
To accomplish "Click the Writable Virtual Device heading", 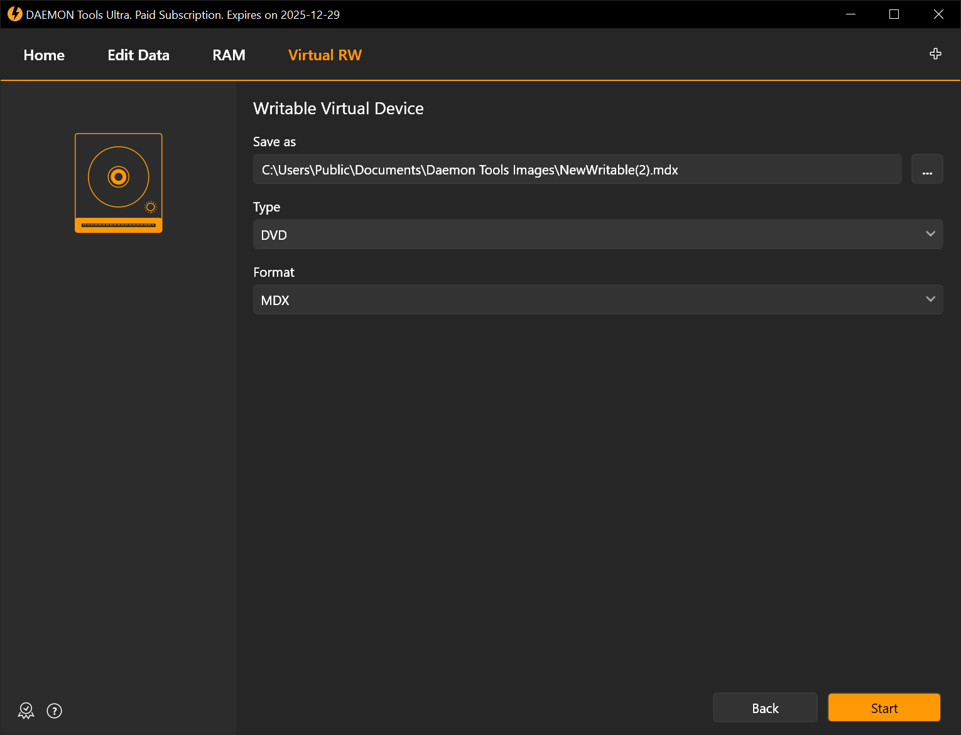I will click(x=338, y=109).
